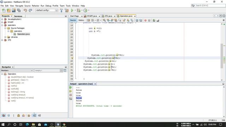Click the Source view button
This screenshot has height=127, width=226.
[x=73, y=20]
